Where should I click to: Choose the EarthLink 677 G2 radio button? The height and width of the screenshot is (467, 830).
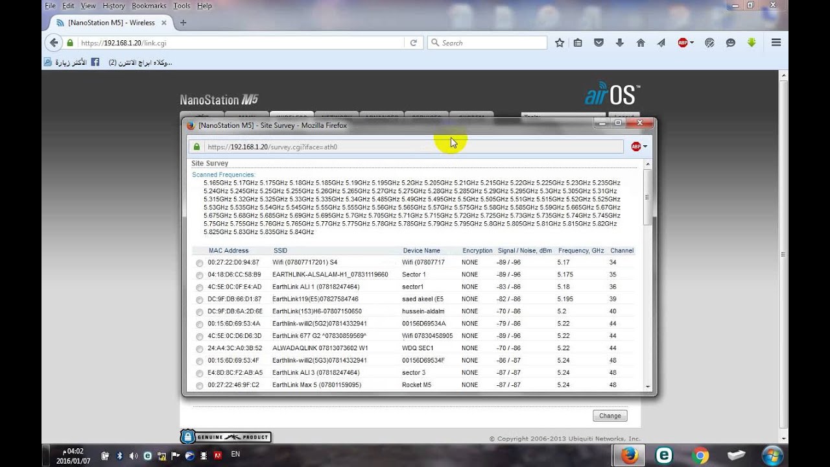[x=200, y=337]
